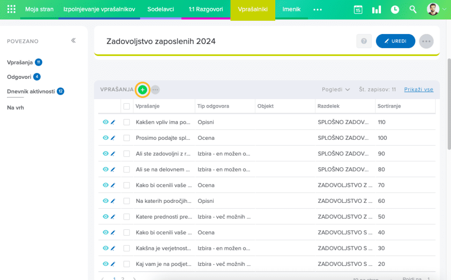Open the bar chart reports icon

pyautogui.click(x=377, y=10)
